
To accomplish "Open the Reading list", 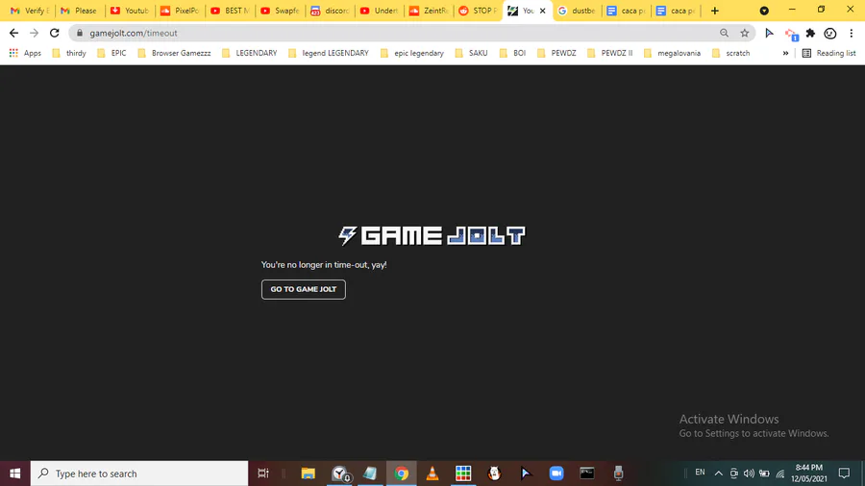I will point(829,53).
